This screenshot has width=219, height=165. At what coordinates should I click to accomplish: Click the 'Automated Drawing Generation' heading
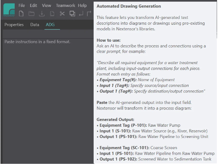[x=129, y=6]
